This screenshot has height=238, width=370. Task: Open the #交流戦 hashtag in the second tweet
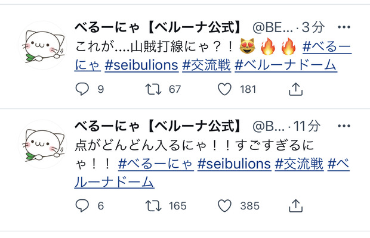pos(299,164)
